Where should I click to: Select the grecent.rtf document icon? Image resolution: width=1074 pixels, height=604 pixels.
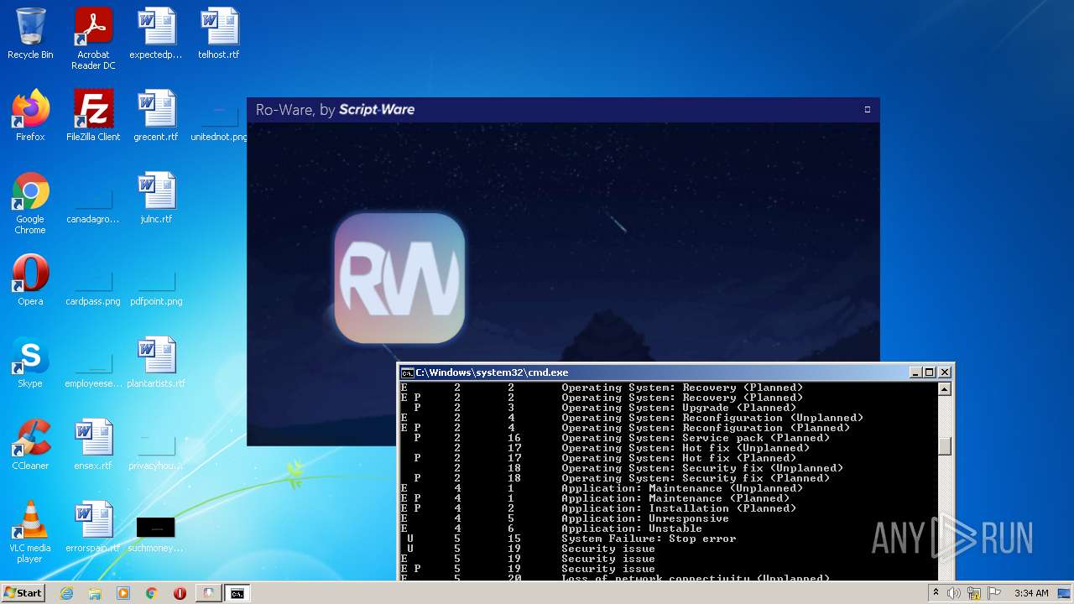pos(156,116)
